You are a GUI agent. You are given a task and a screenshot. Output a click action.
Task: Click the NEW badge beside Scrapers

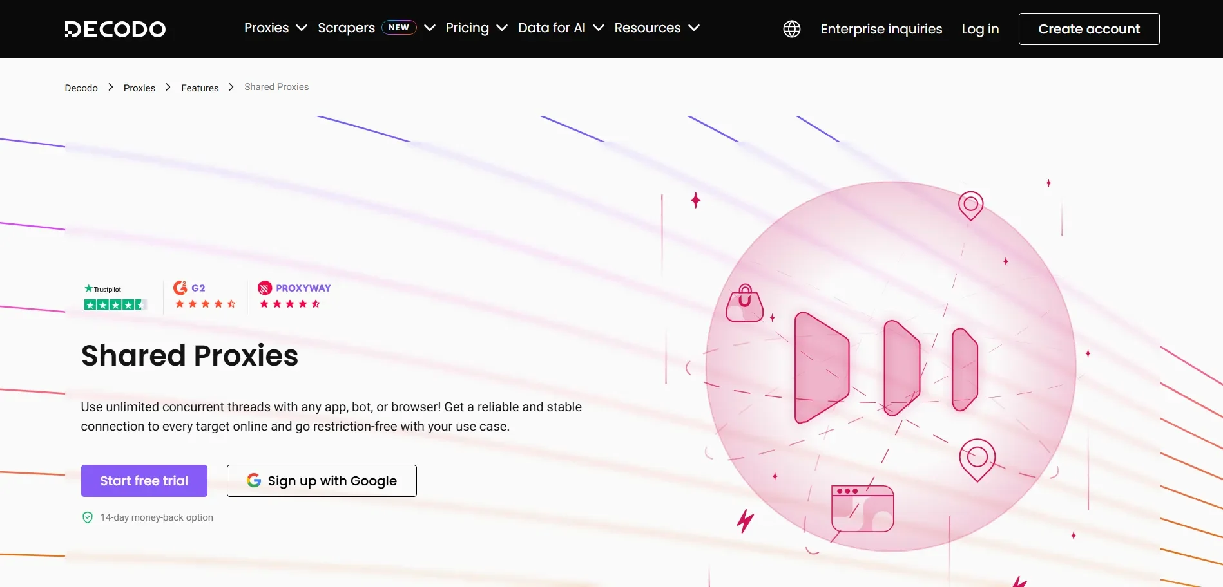point(399,28)
